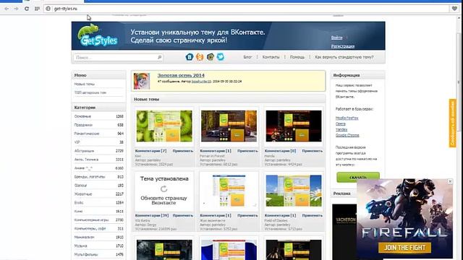Open the Odnoklassniki orange social icon
463x260 pixels.
pyautogui.click(x=200, y=56)
